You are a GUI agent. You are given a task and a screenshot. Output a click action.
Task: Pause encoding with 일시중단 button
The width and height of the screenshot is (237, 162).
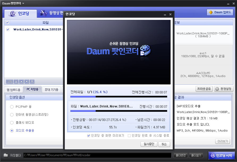(149, 144)
